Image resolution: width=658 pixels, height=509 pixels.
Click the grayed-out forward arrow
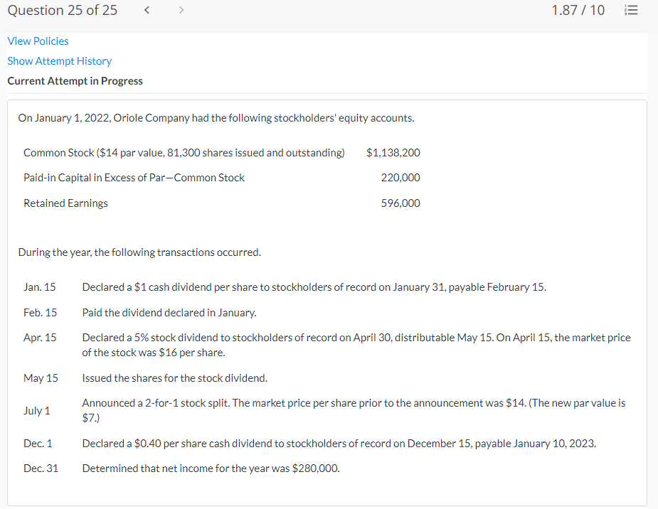point(181,10)
